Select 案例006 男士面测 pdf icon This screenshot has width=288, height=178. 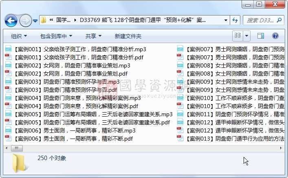8,139
